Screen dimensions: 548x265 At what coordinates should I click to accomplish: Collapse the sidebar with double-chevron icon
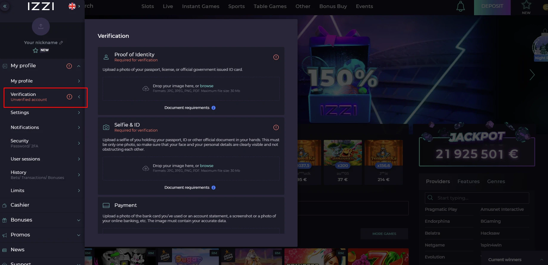(x=5, y=6)
